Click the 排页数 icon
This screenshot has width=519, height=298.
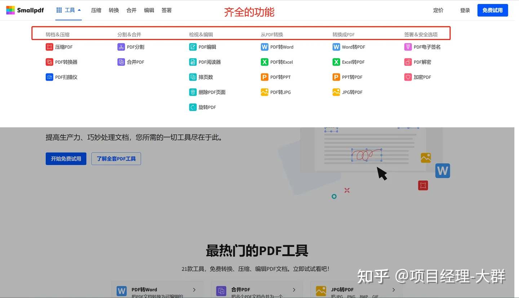point(193,77)
